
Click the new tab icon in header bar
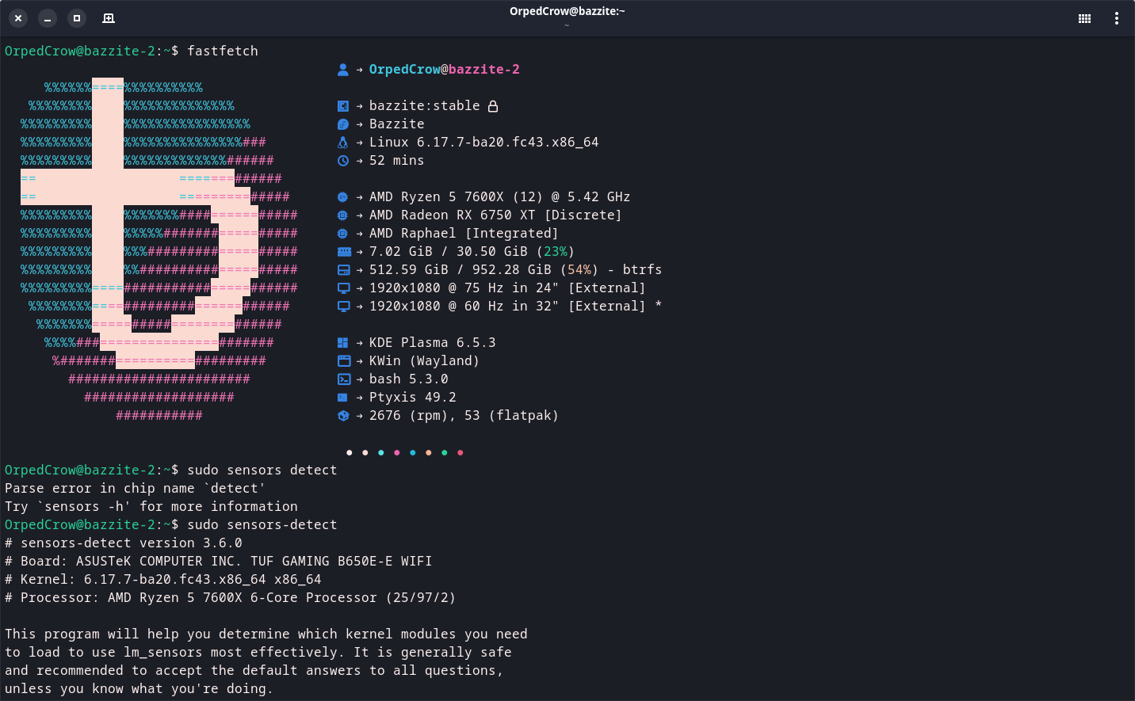click(109, 18)
